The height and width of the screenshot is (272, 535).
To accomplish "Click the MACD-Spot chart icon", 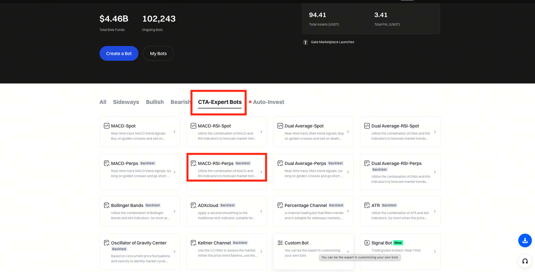I will [107, 126].
